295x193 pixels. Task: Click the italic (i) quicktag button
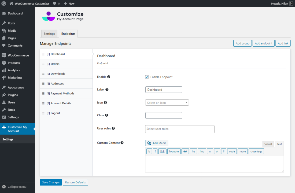pos(155,151)
